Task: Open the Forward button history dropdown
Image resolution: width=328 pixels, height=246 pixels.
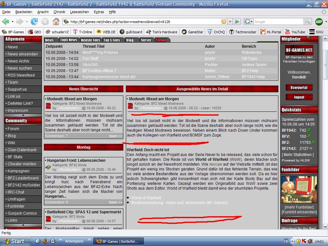Action: pyautogui.click(x=27, y=21)
